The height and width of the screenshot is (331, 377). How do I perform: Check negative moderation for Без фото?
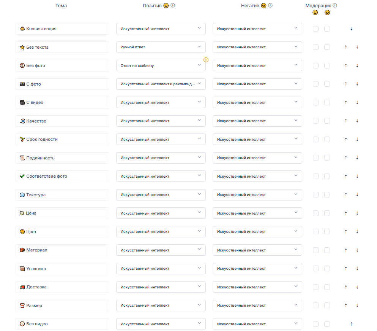point(327,65)
